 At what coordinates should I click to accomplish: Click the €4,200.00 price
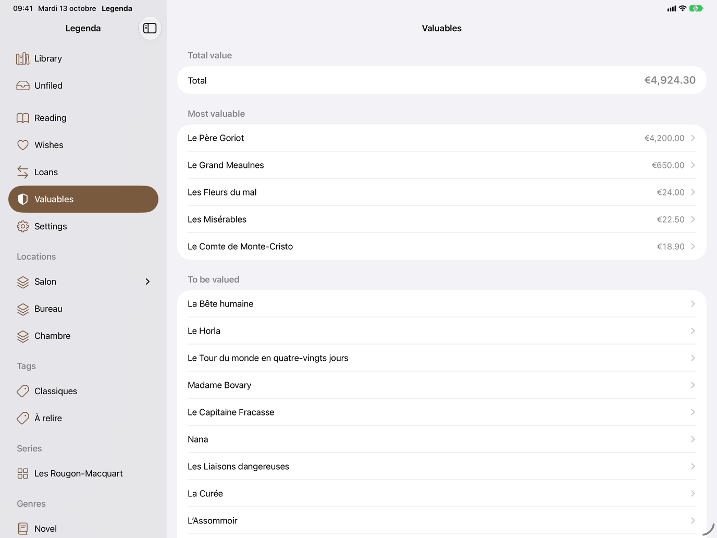coord(664,138)
